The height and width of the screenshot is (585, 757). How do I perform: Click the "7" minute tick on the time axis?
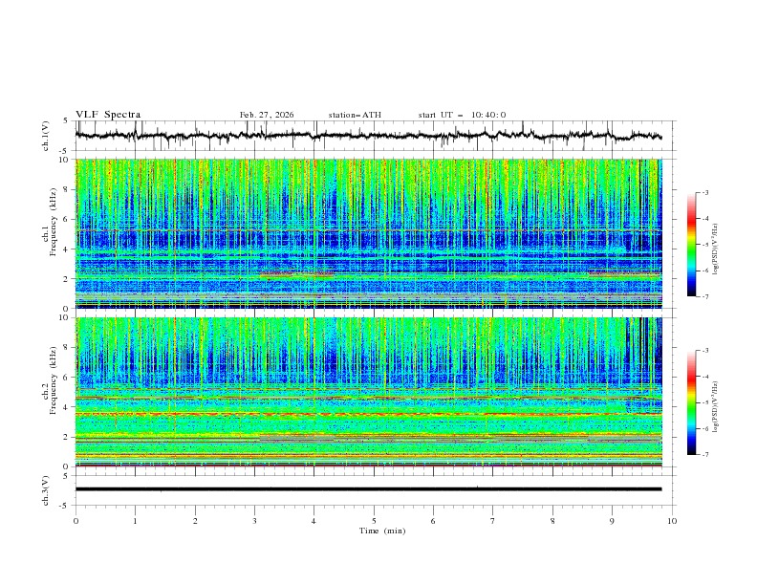(493, 521)
